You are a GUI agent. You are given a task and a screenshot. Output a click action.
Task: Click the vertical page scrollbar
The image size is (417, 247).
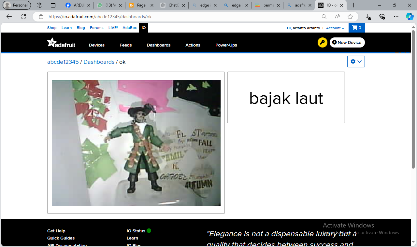click(x=413, y=100)
